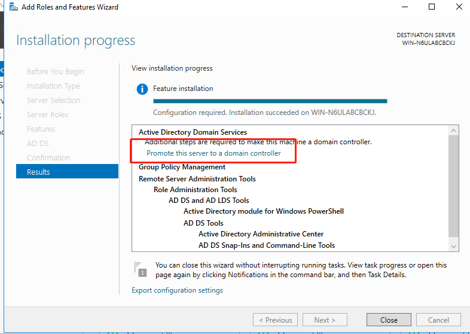The height and width of the screenshot is (334, 470).
Task: Click scroll up arrow in results list
Action: (x=453, y=130)
